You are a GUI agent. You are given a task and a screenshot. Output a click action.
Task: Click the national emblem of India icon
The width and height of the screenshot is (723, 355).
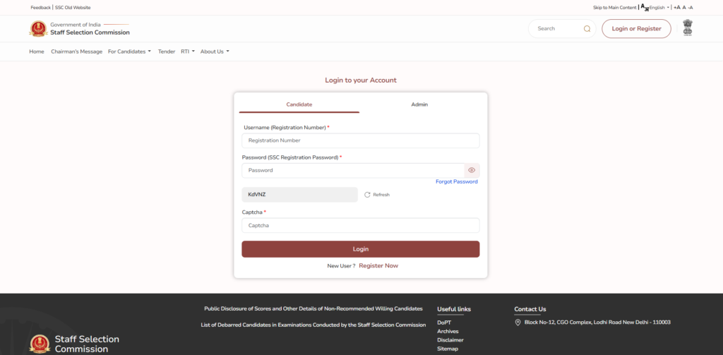click(x=688, y=28)
